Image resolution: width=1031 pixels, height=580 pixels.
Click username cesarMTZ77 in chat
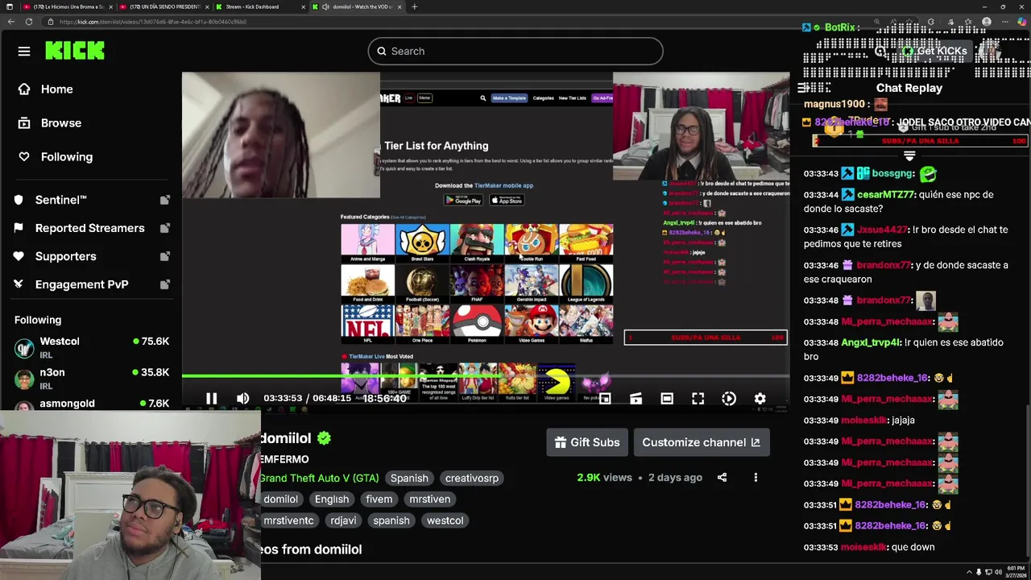886,195
